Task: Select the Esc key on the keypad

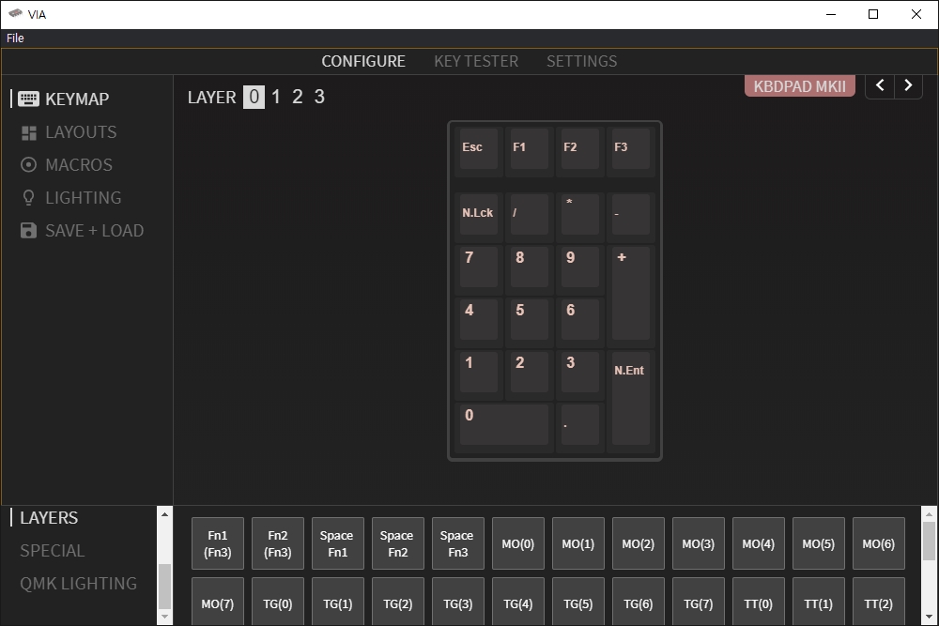Action: pyautogui.click(x=479, y=151)
